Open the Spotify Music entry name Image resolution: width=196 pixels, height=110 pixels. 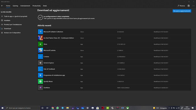(x=48, y=81)
